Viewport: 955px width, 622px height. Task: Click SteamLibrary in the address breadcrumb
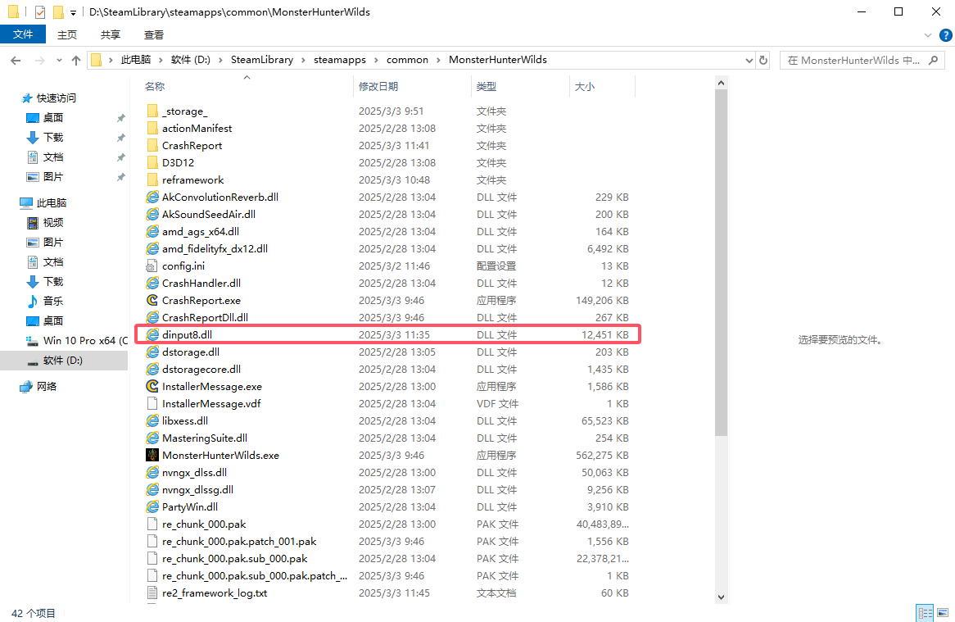pos(262,60)
